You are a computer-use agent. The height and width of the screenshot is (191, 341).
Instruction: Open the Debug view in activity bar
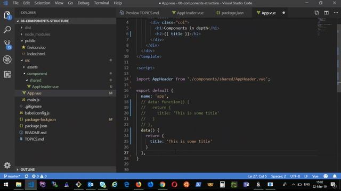click(x=7, y=59)
